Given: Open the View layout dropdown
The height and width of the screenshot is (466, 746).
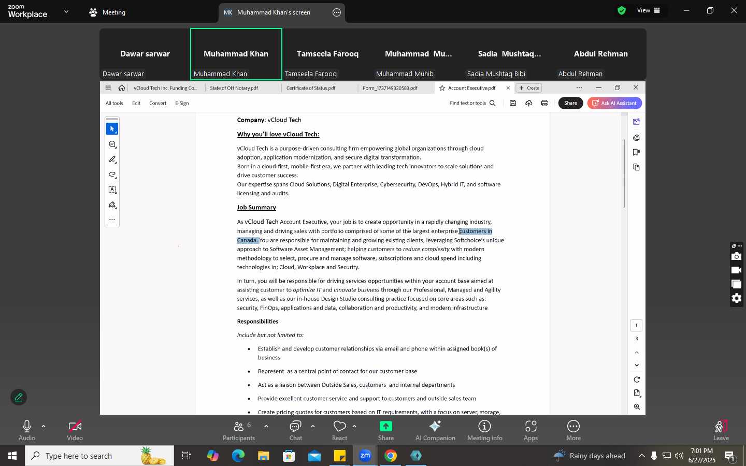Looking at the screenshot, I should (648, 10).
